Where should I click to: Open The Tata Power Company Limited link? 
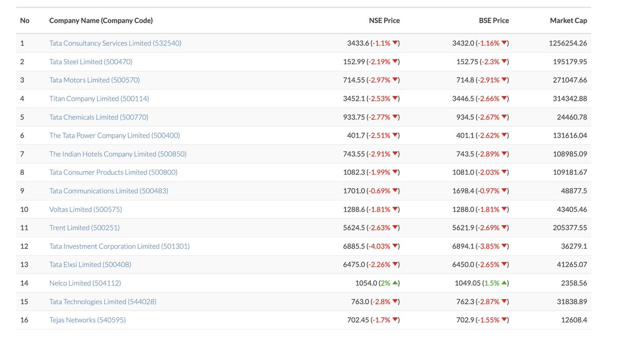(x=115, y=136)
